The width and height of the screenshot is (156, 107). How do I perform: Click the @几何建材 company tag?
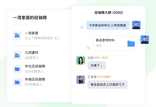104,77
